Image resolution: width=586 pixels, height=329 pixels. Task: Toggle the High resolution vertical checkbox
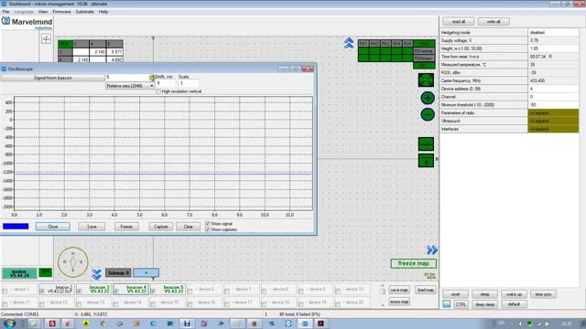pyautogui.click(x=158, y=91)
